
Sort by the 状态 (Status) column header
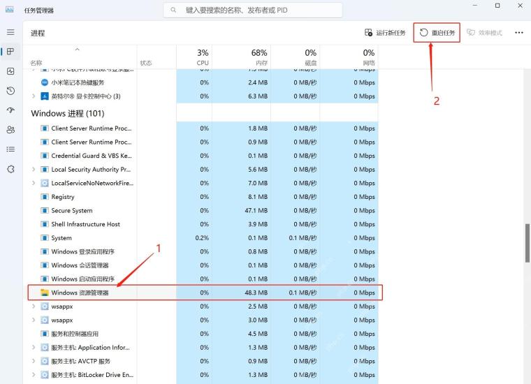pyautogui.click(x=146, y=63)
